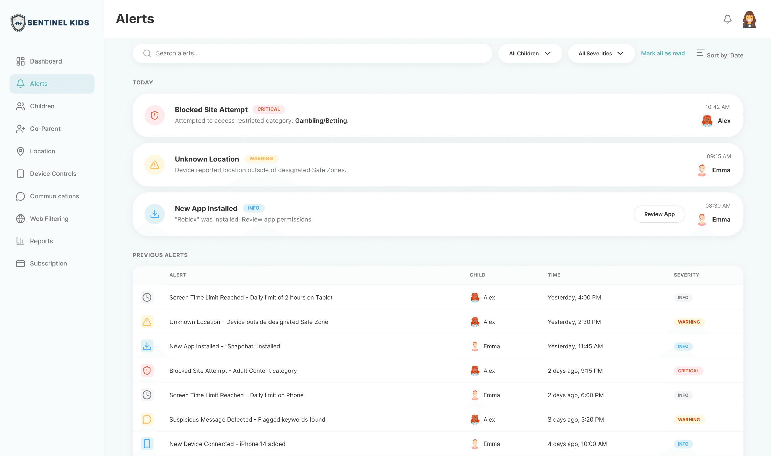Screen dimensions: 771x456
Task: Click the Web Filtering globe icon
Action: 20,219
